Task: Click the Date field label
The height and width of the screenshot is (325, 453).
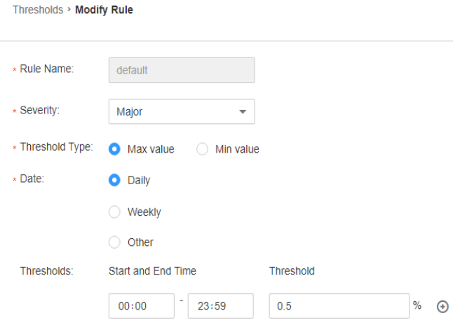Action: click(32, 179)
